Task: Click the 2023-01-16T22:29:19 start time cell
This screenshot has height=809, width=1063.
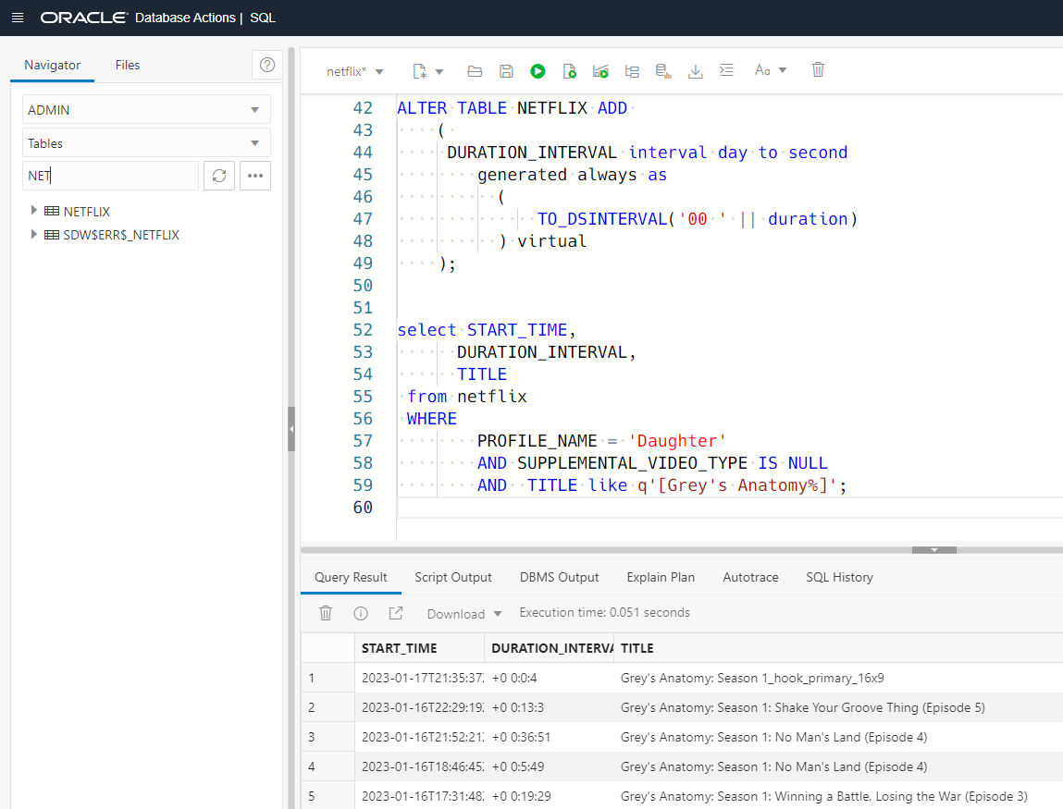Action: point(420,707)
